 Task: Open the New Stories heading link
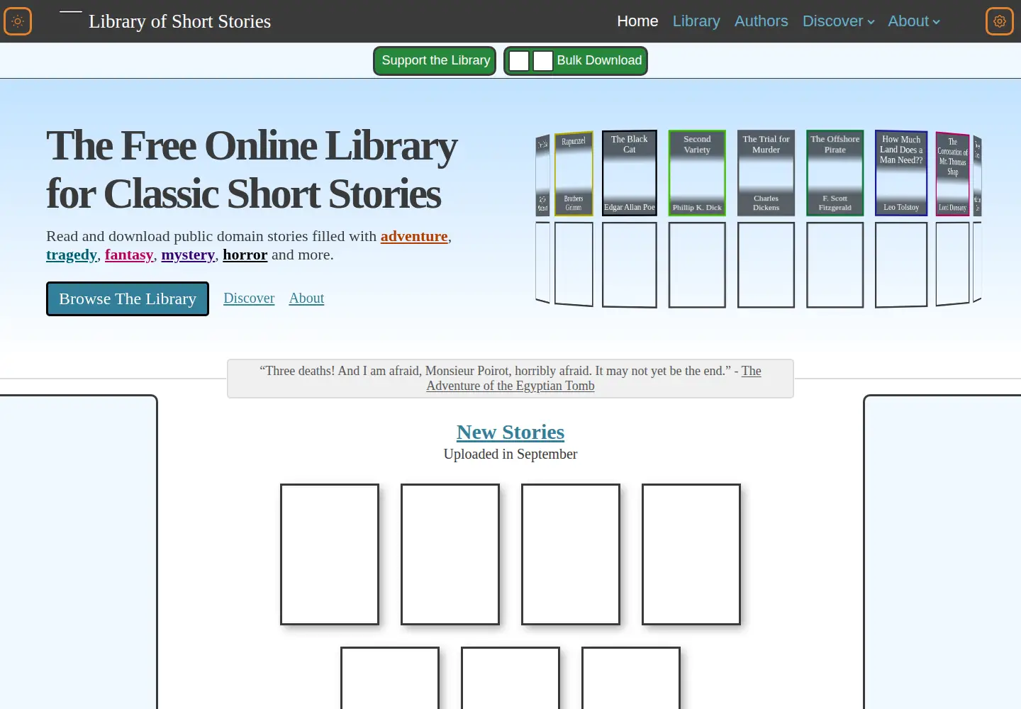pos(510,432)
